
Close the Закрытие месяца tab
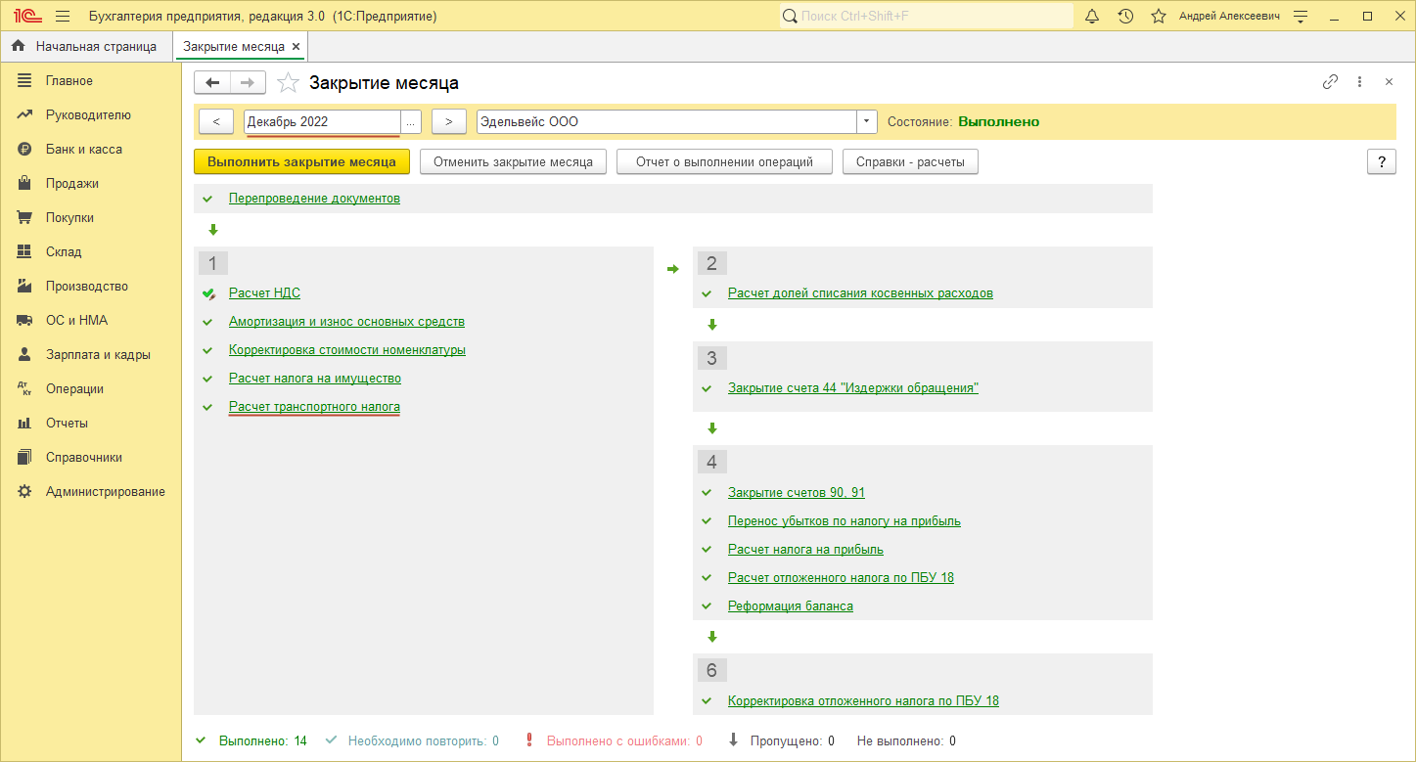(x=297, y=46)
